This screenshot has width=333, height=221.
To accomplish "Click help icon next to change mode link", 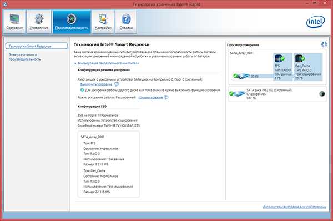I will tap(166, 97).
